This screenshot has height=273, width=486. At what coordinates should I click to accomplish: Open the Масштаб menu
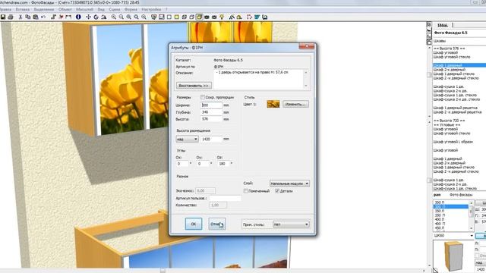coord(84,10)
